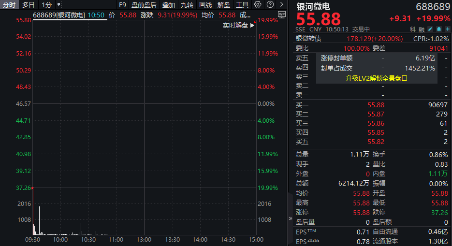Click 0.00% baseline label on right axis
Screen dimensions: 452x246
(266, 104)
